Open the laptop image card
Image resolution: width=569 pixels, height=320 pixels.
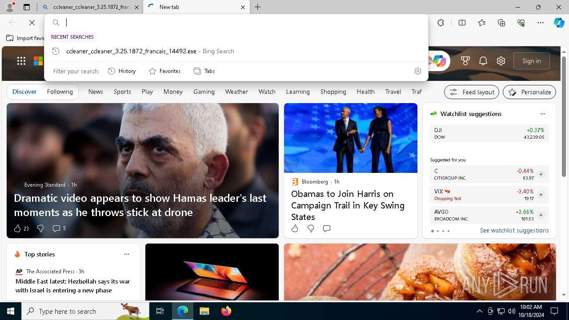click(x=212, y=272)
